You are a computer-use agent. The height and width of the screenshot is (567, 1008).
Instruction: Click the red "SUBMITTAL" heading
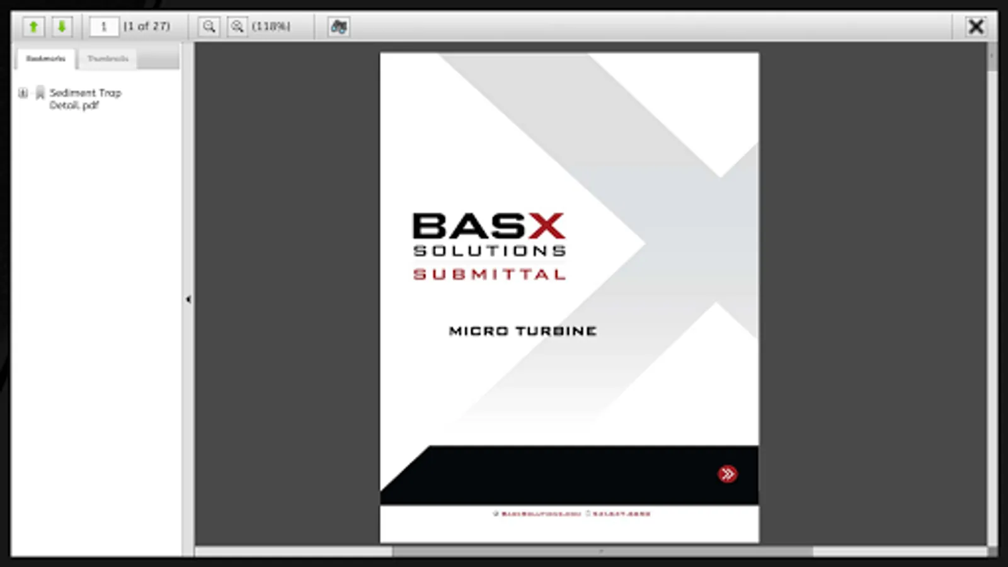coord(490,274)
